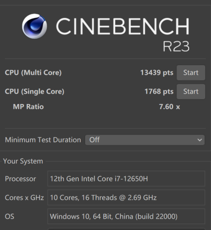Click the Cinebench sphere logo icon

pos(35,26)
